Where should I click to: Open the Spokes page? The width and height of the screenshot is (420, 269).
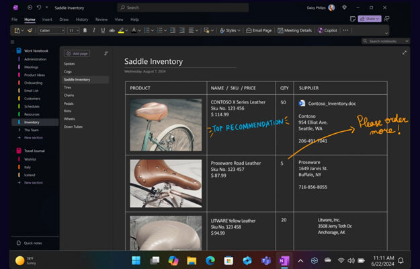pos(69,64)
